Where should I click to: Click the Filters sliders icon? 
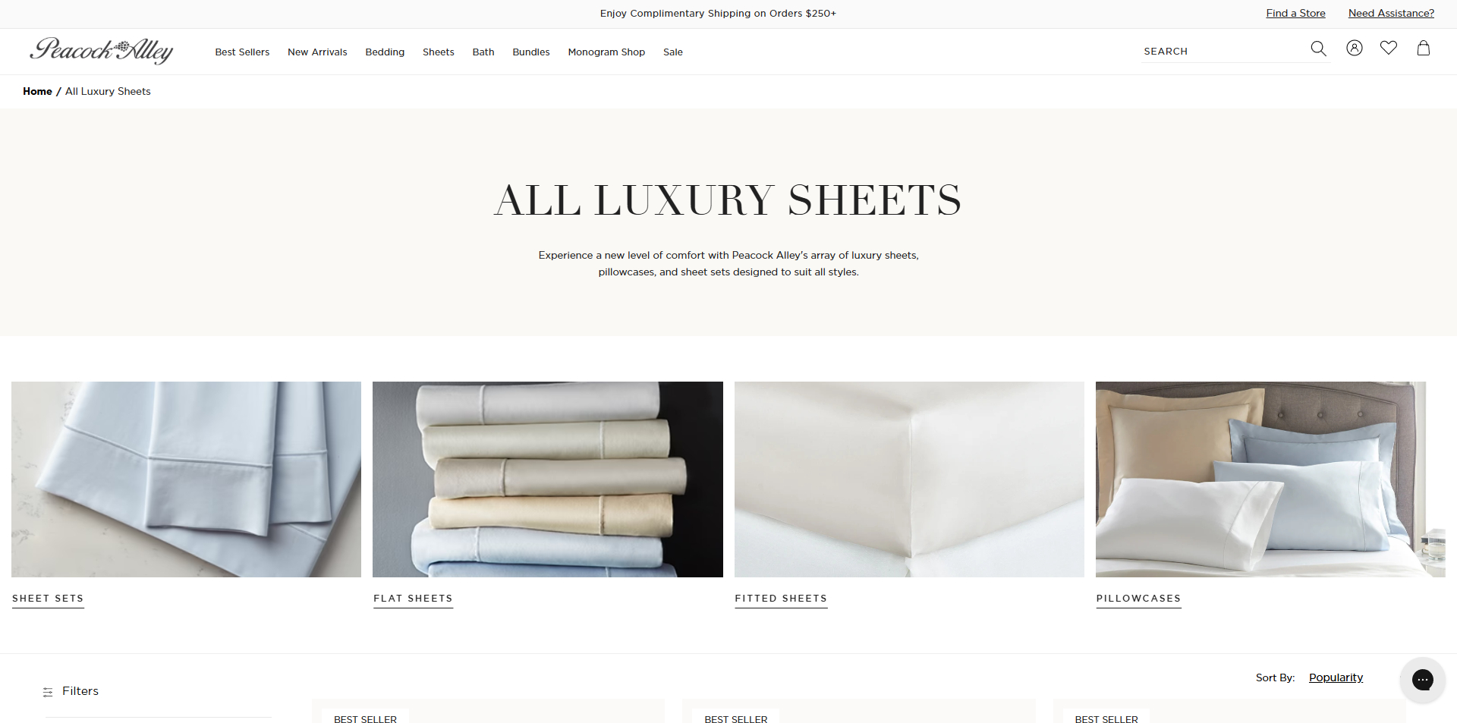tap(48, 692)
